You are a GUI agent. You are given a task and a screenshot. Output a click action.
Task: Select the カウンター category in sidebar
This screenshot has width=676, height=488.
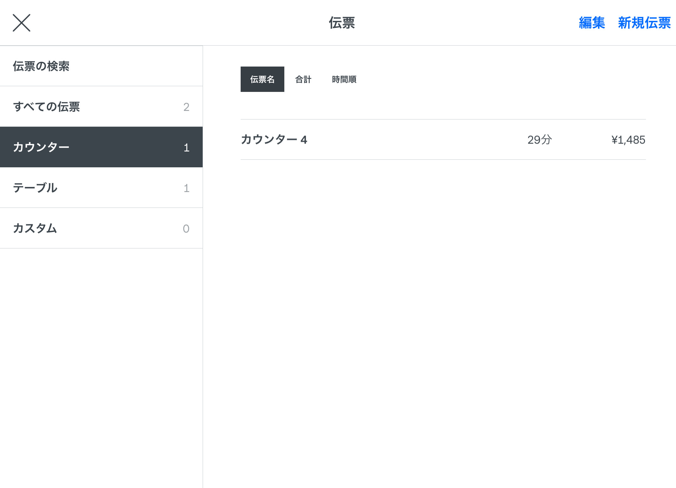(41, 147)
